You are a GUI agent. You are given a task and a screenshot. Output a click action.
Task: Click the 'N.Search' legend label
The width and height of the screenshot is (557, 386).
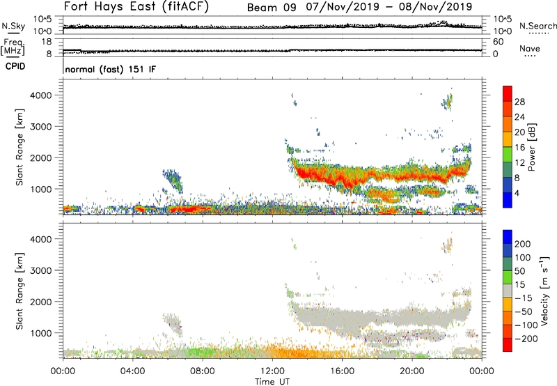coord(538,26)
